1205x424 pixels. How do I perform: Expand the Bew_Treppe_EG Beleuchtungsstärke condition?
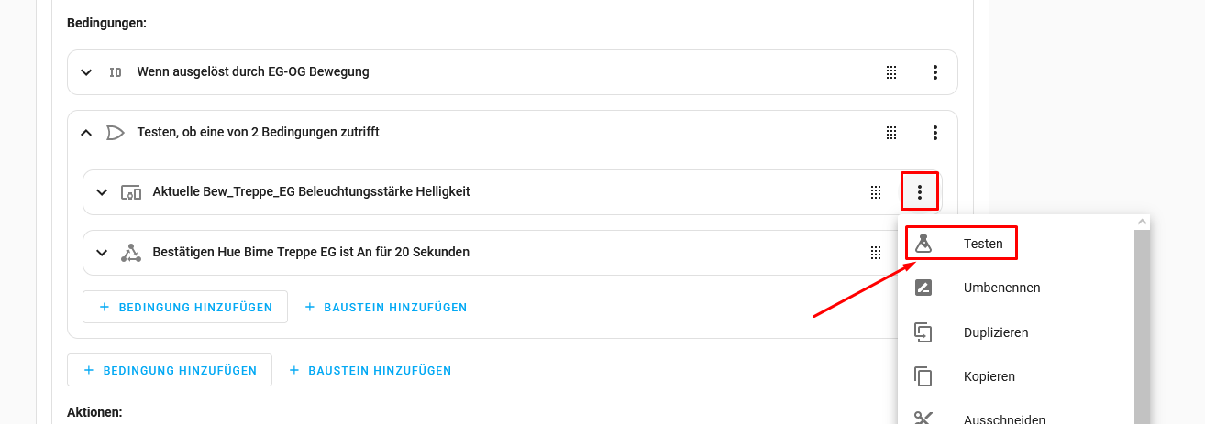point(102,192)
